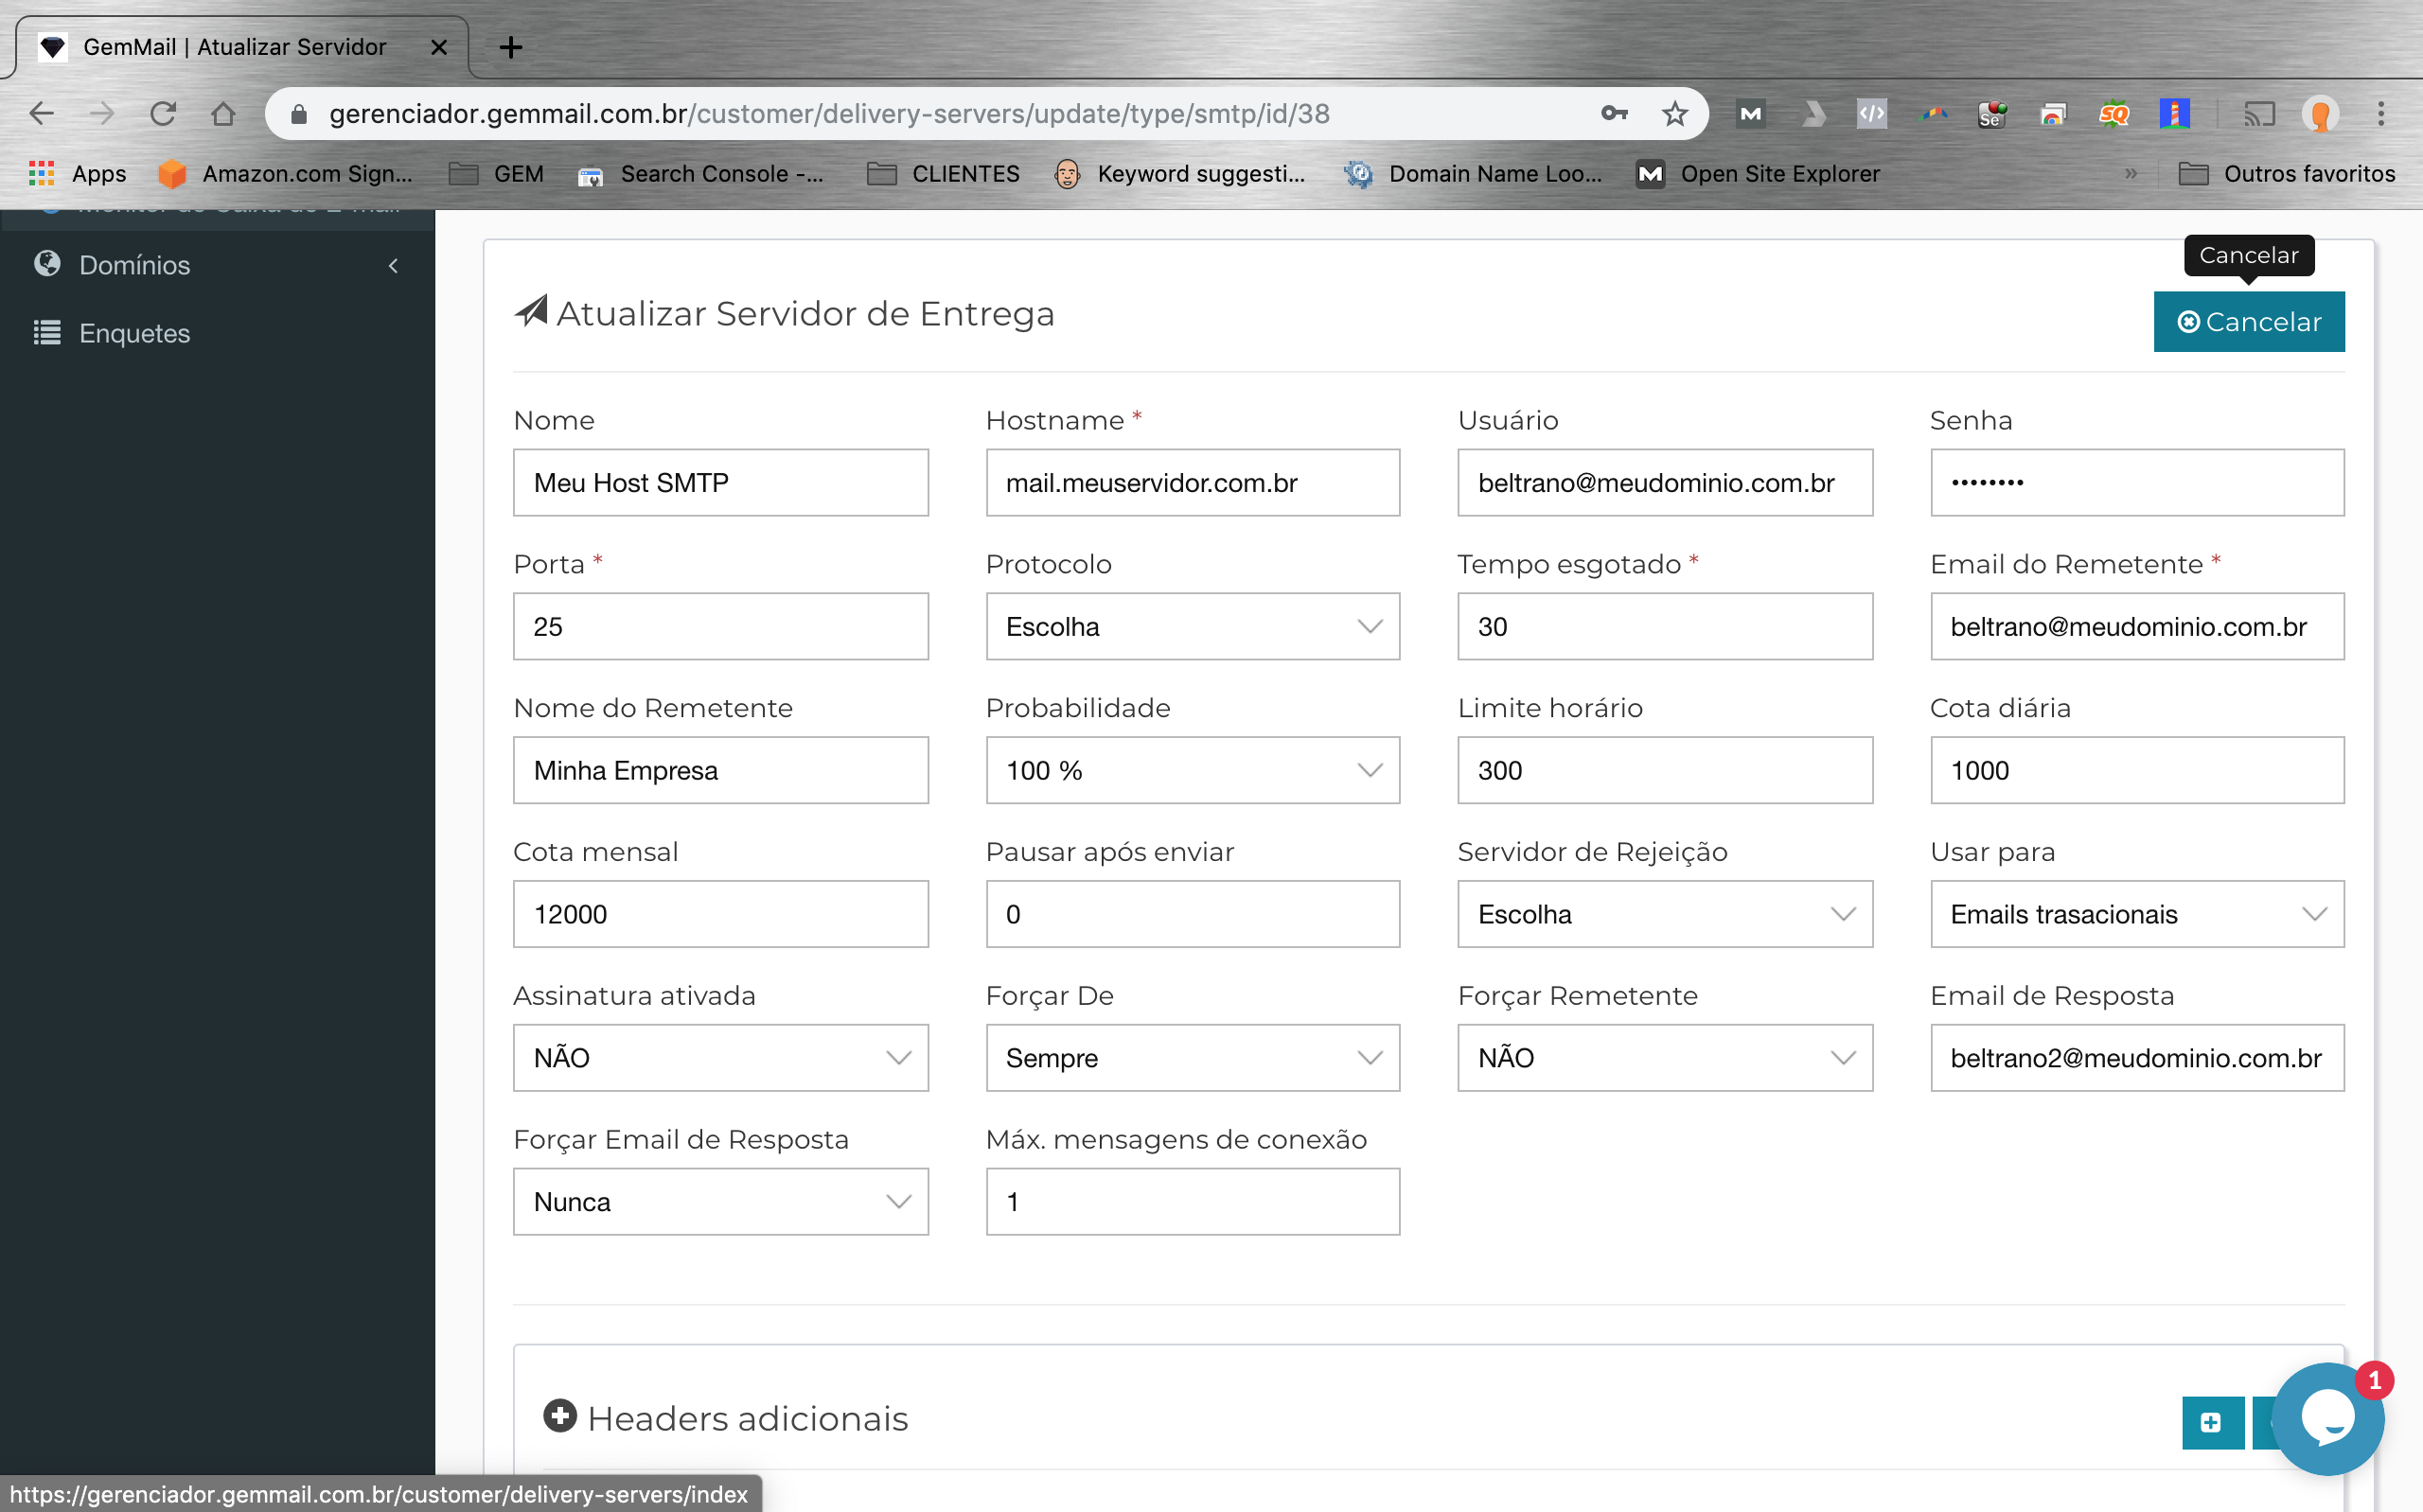Open the Enquetes sidebar section

pos(136,331)
